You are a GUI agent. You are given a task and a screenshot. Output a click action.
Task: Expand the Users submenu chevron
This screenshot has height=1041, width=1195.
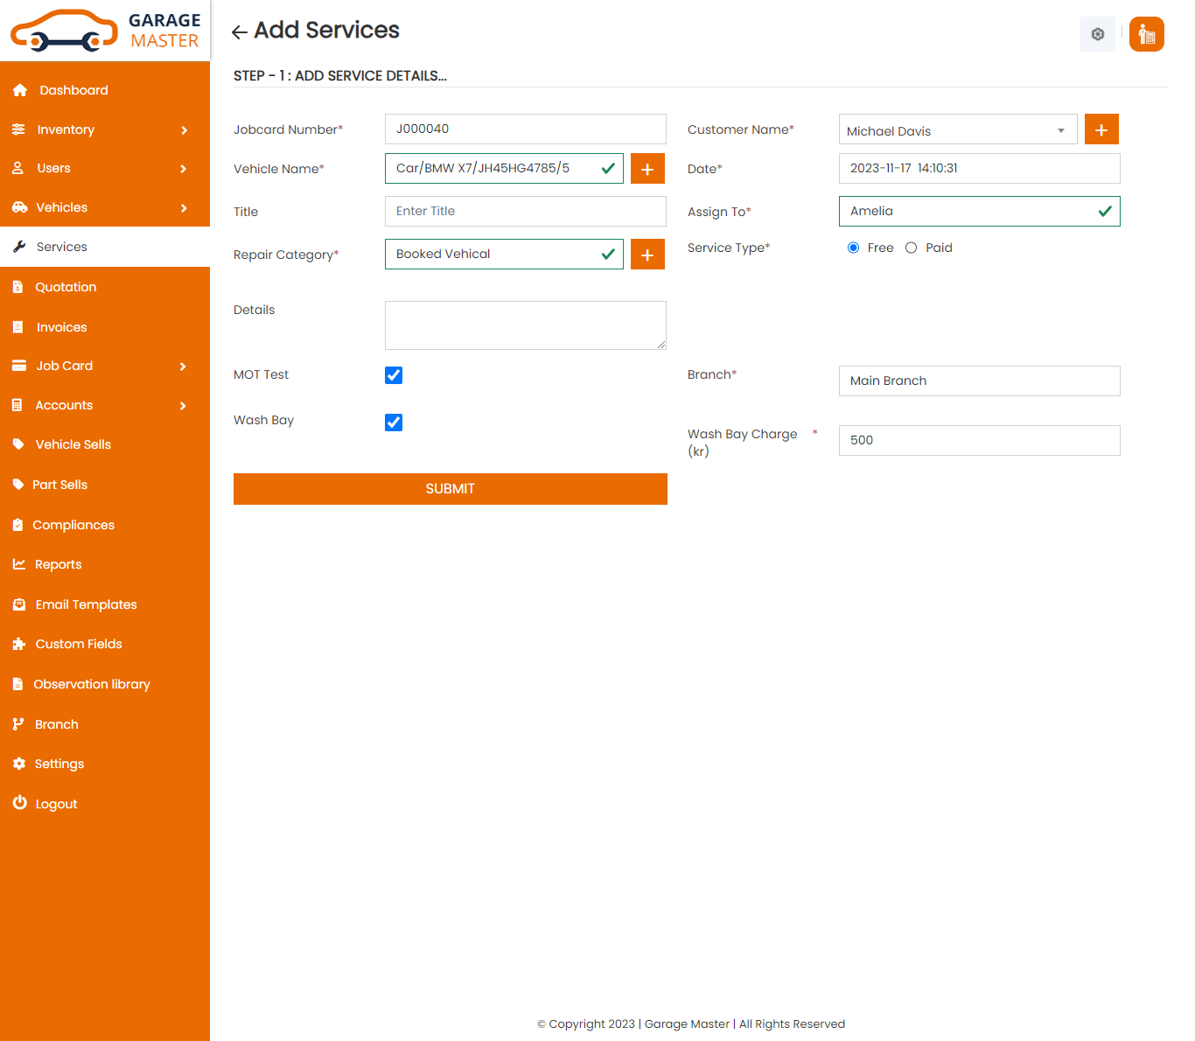tap(184, 169)
